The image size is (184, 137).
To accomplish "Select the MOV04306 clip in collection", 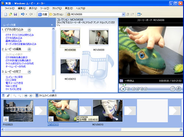I will pos(70,37).
